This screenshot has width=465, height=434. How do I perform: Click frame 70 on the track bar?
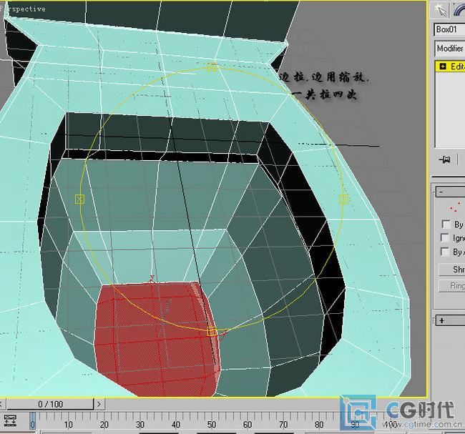click(x=283, y=425)
